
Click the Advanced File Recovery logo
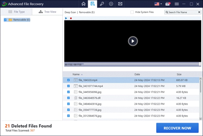[5, 4]
